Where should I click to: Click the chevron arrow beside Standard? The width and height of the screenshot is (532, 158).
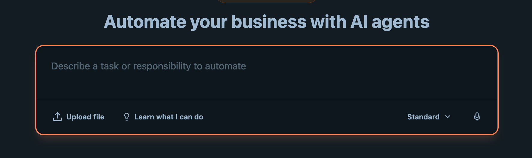448,117
